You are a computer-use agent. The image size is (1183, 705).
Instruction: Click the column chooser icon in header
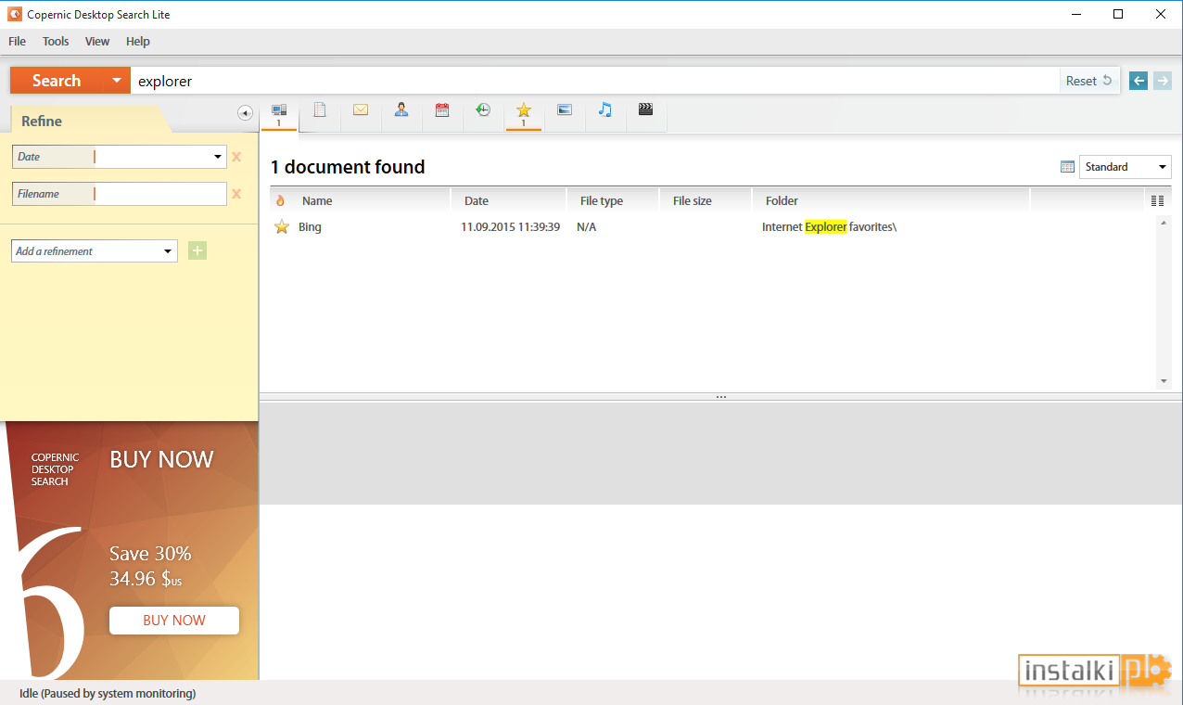pos(1157,200)
